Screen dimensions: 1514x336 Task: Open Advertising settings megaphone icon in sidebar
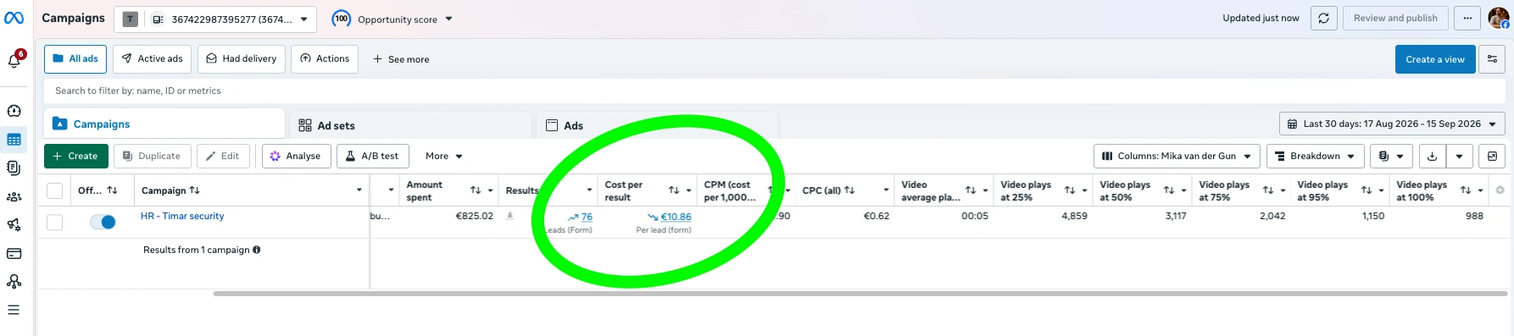tap(14, 224)
